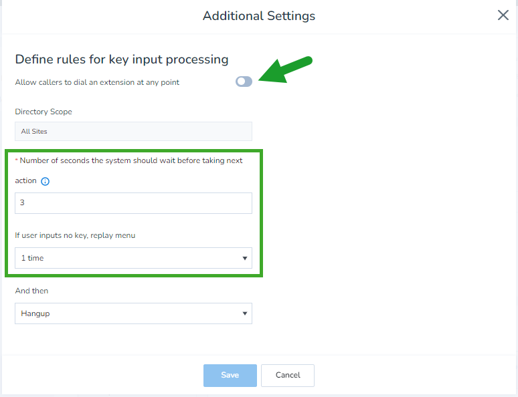Enable dialing an extension at any point
The width and height of the screenshot is (518, 397).
(244, 82)
